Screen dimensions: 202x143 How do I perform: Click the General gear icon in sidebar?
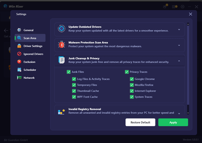pyautogui.click(x=19, y=30)
